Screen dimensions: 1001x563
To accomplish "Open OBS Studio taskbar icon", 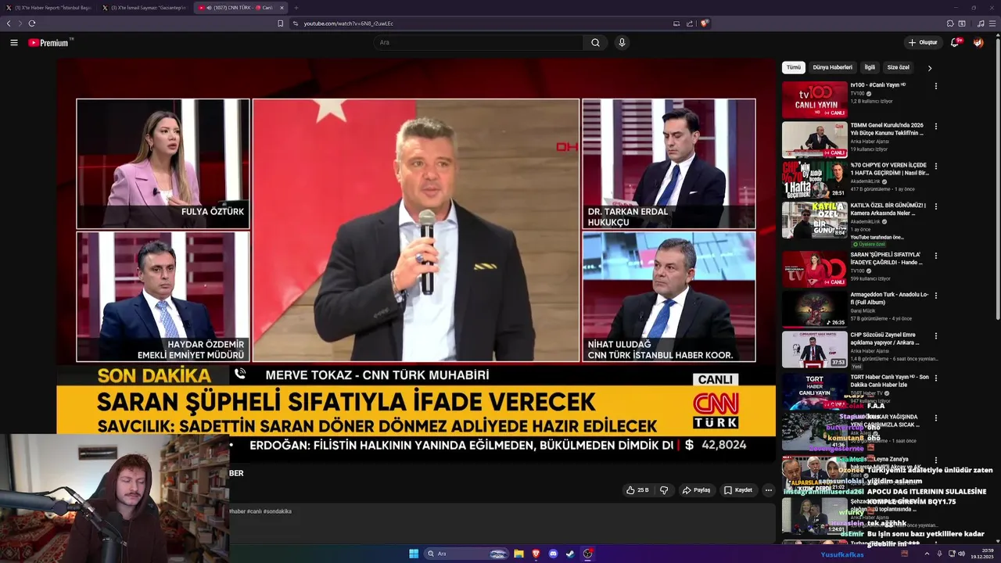I will 588,554.
